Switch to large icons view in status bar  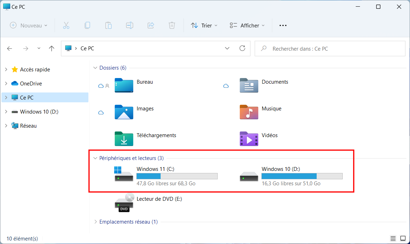pos(403,238)
